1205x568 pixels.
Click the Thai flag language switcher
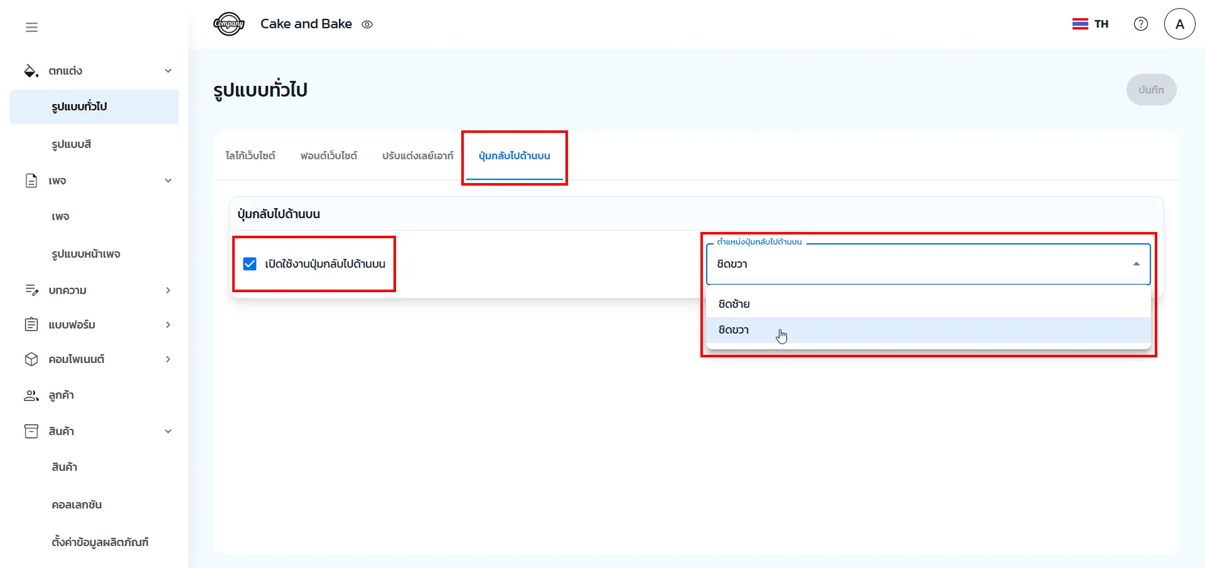point(1090,24)
